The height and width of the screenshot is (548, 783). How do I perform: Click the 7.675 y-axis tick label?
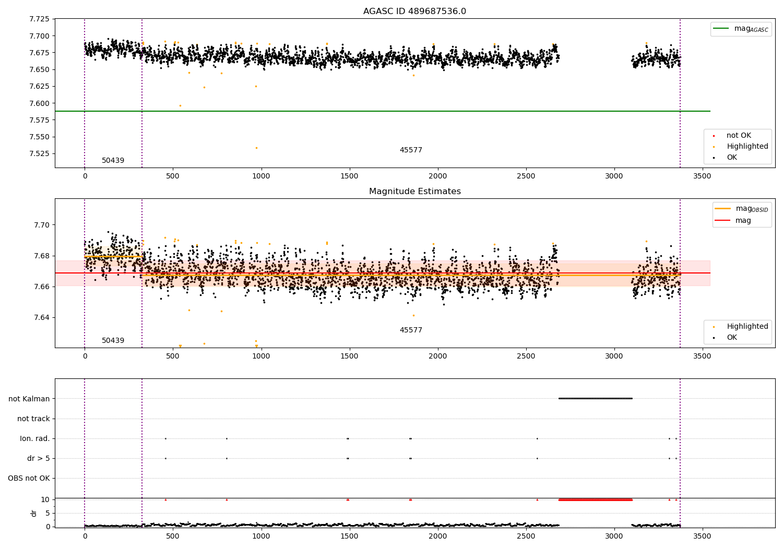(39, 53)
